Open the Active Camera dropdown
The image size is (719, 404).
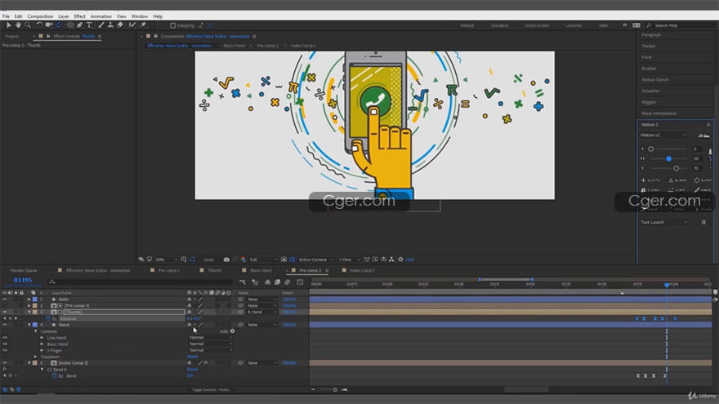pos(315,260)
